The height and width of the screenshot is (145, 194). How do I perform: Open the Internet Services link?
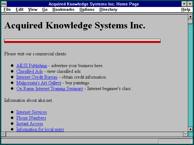click(x=32, y=112)
